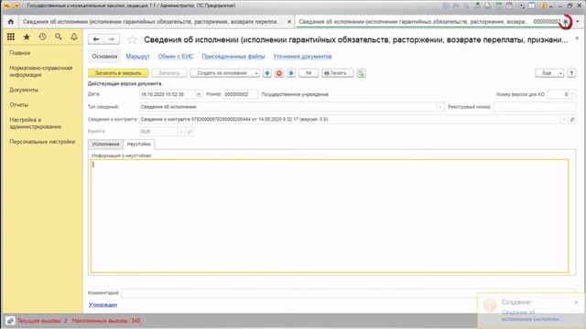Click the Накопленные вызовы: 348 status text

106,321
